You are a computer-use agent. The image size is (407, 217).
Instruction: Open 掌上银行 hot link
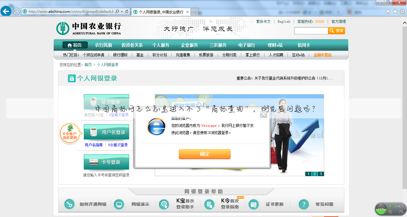[253, 55]
